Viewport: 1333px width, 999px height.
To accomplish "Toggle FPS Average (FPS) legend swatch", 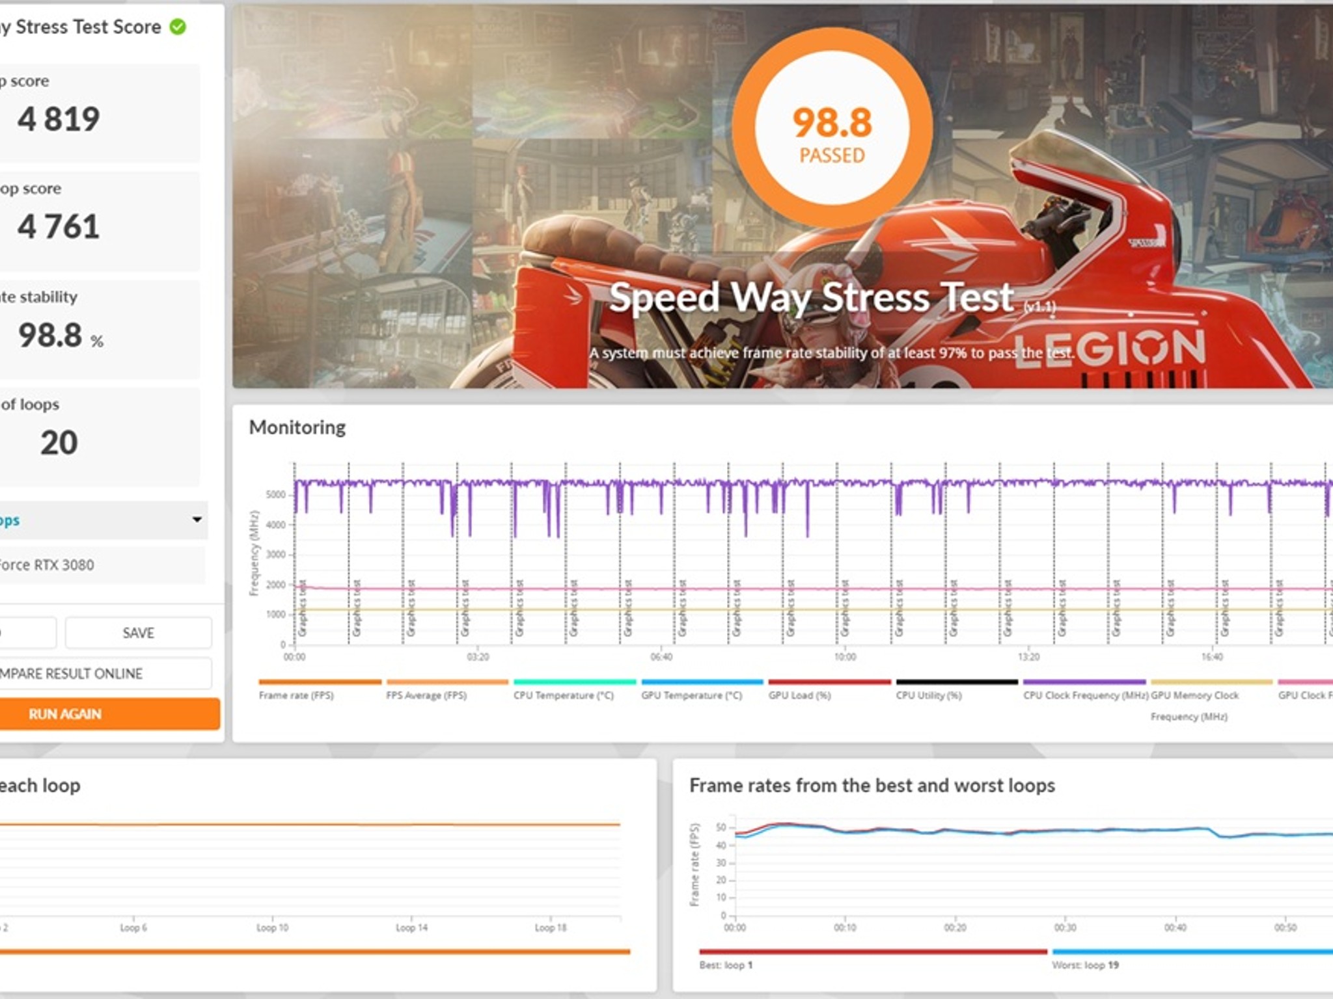I will 447,682.
